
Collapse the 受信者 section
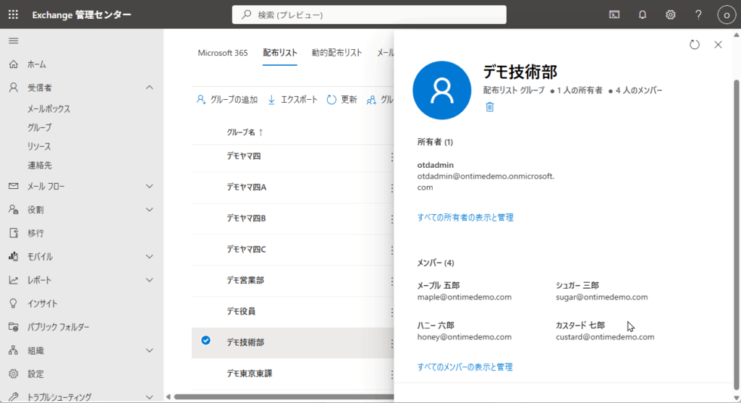[149, 88]
